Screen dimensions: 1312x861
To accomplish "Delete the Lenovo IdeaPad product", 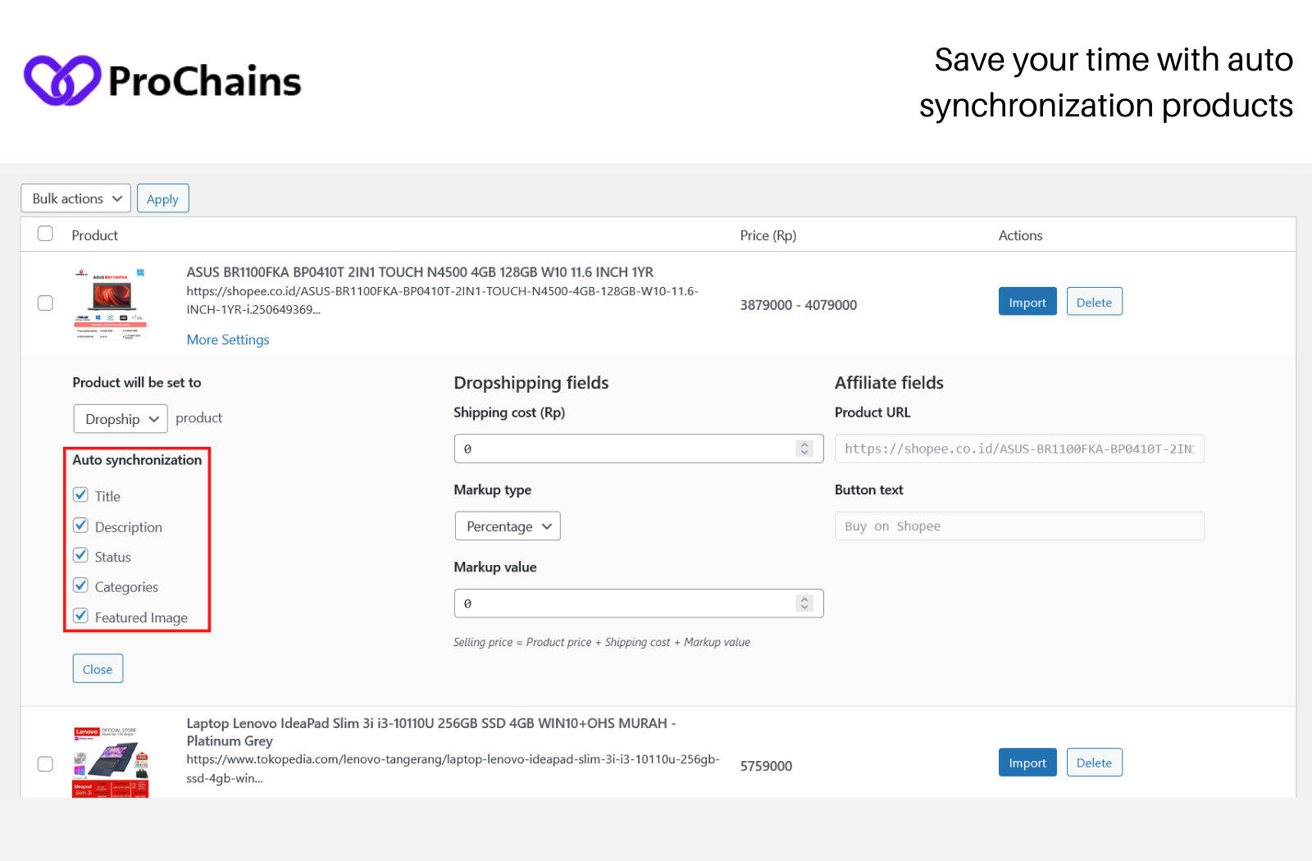I will pyautogui.click(x=1094, y=763).
